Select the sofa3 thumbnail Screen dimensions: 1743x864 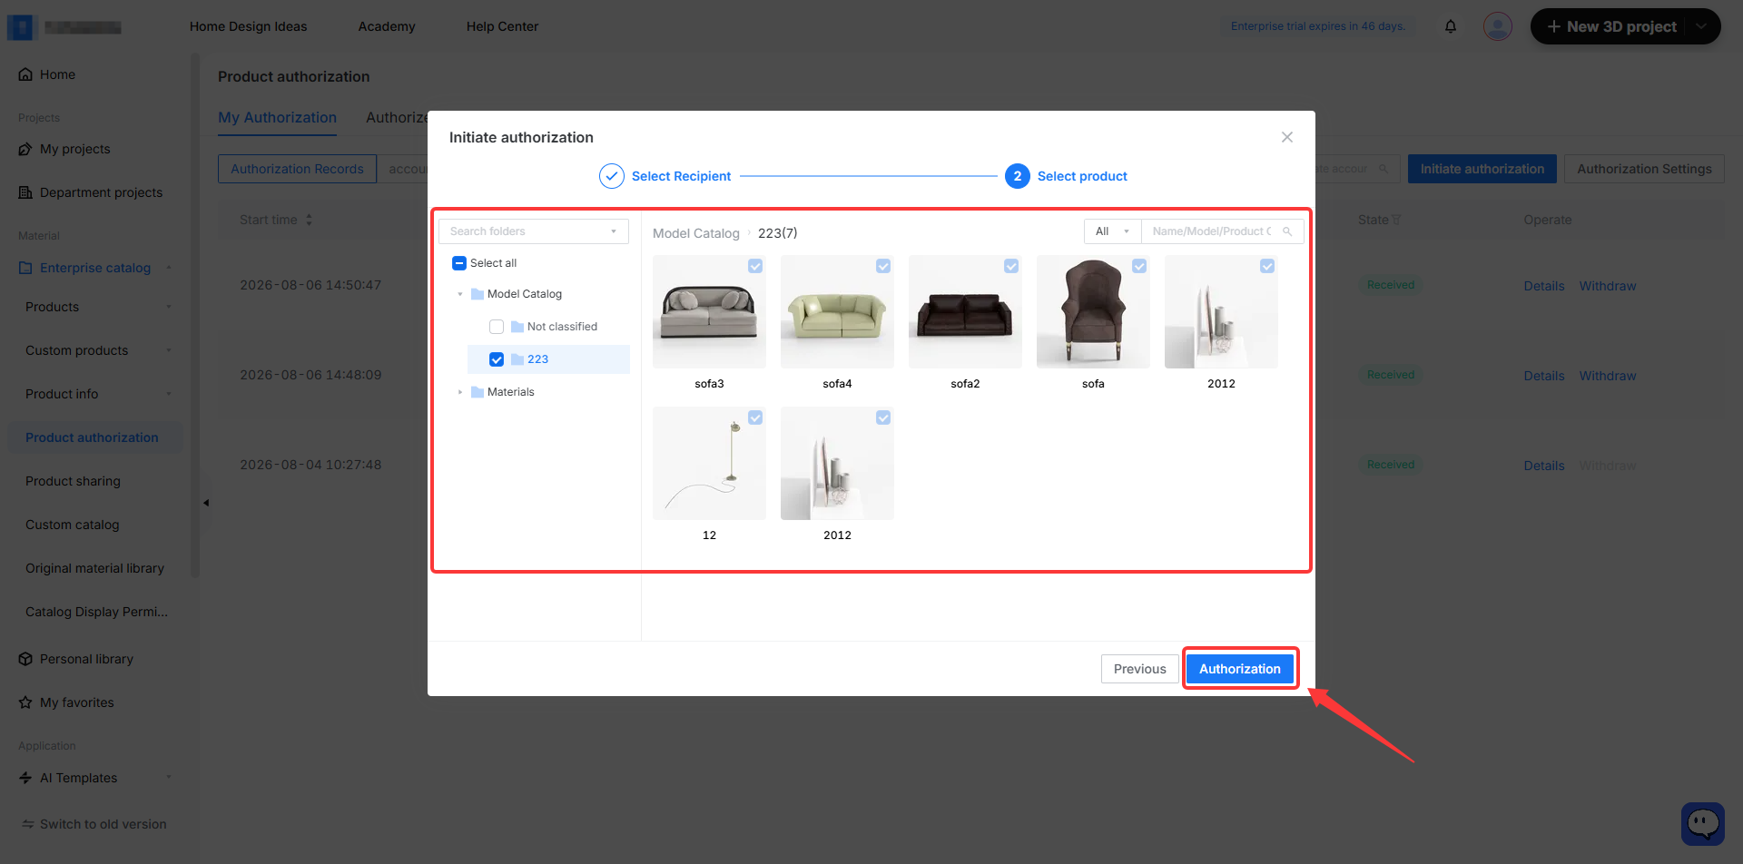[709, 311]
